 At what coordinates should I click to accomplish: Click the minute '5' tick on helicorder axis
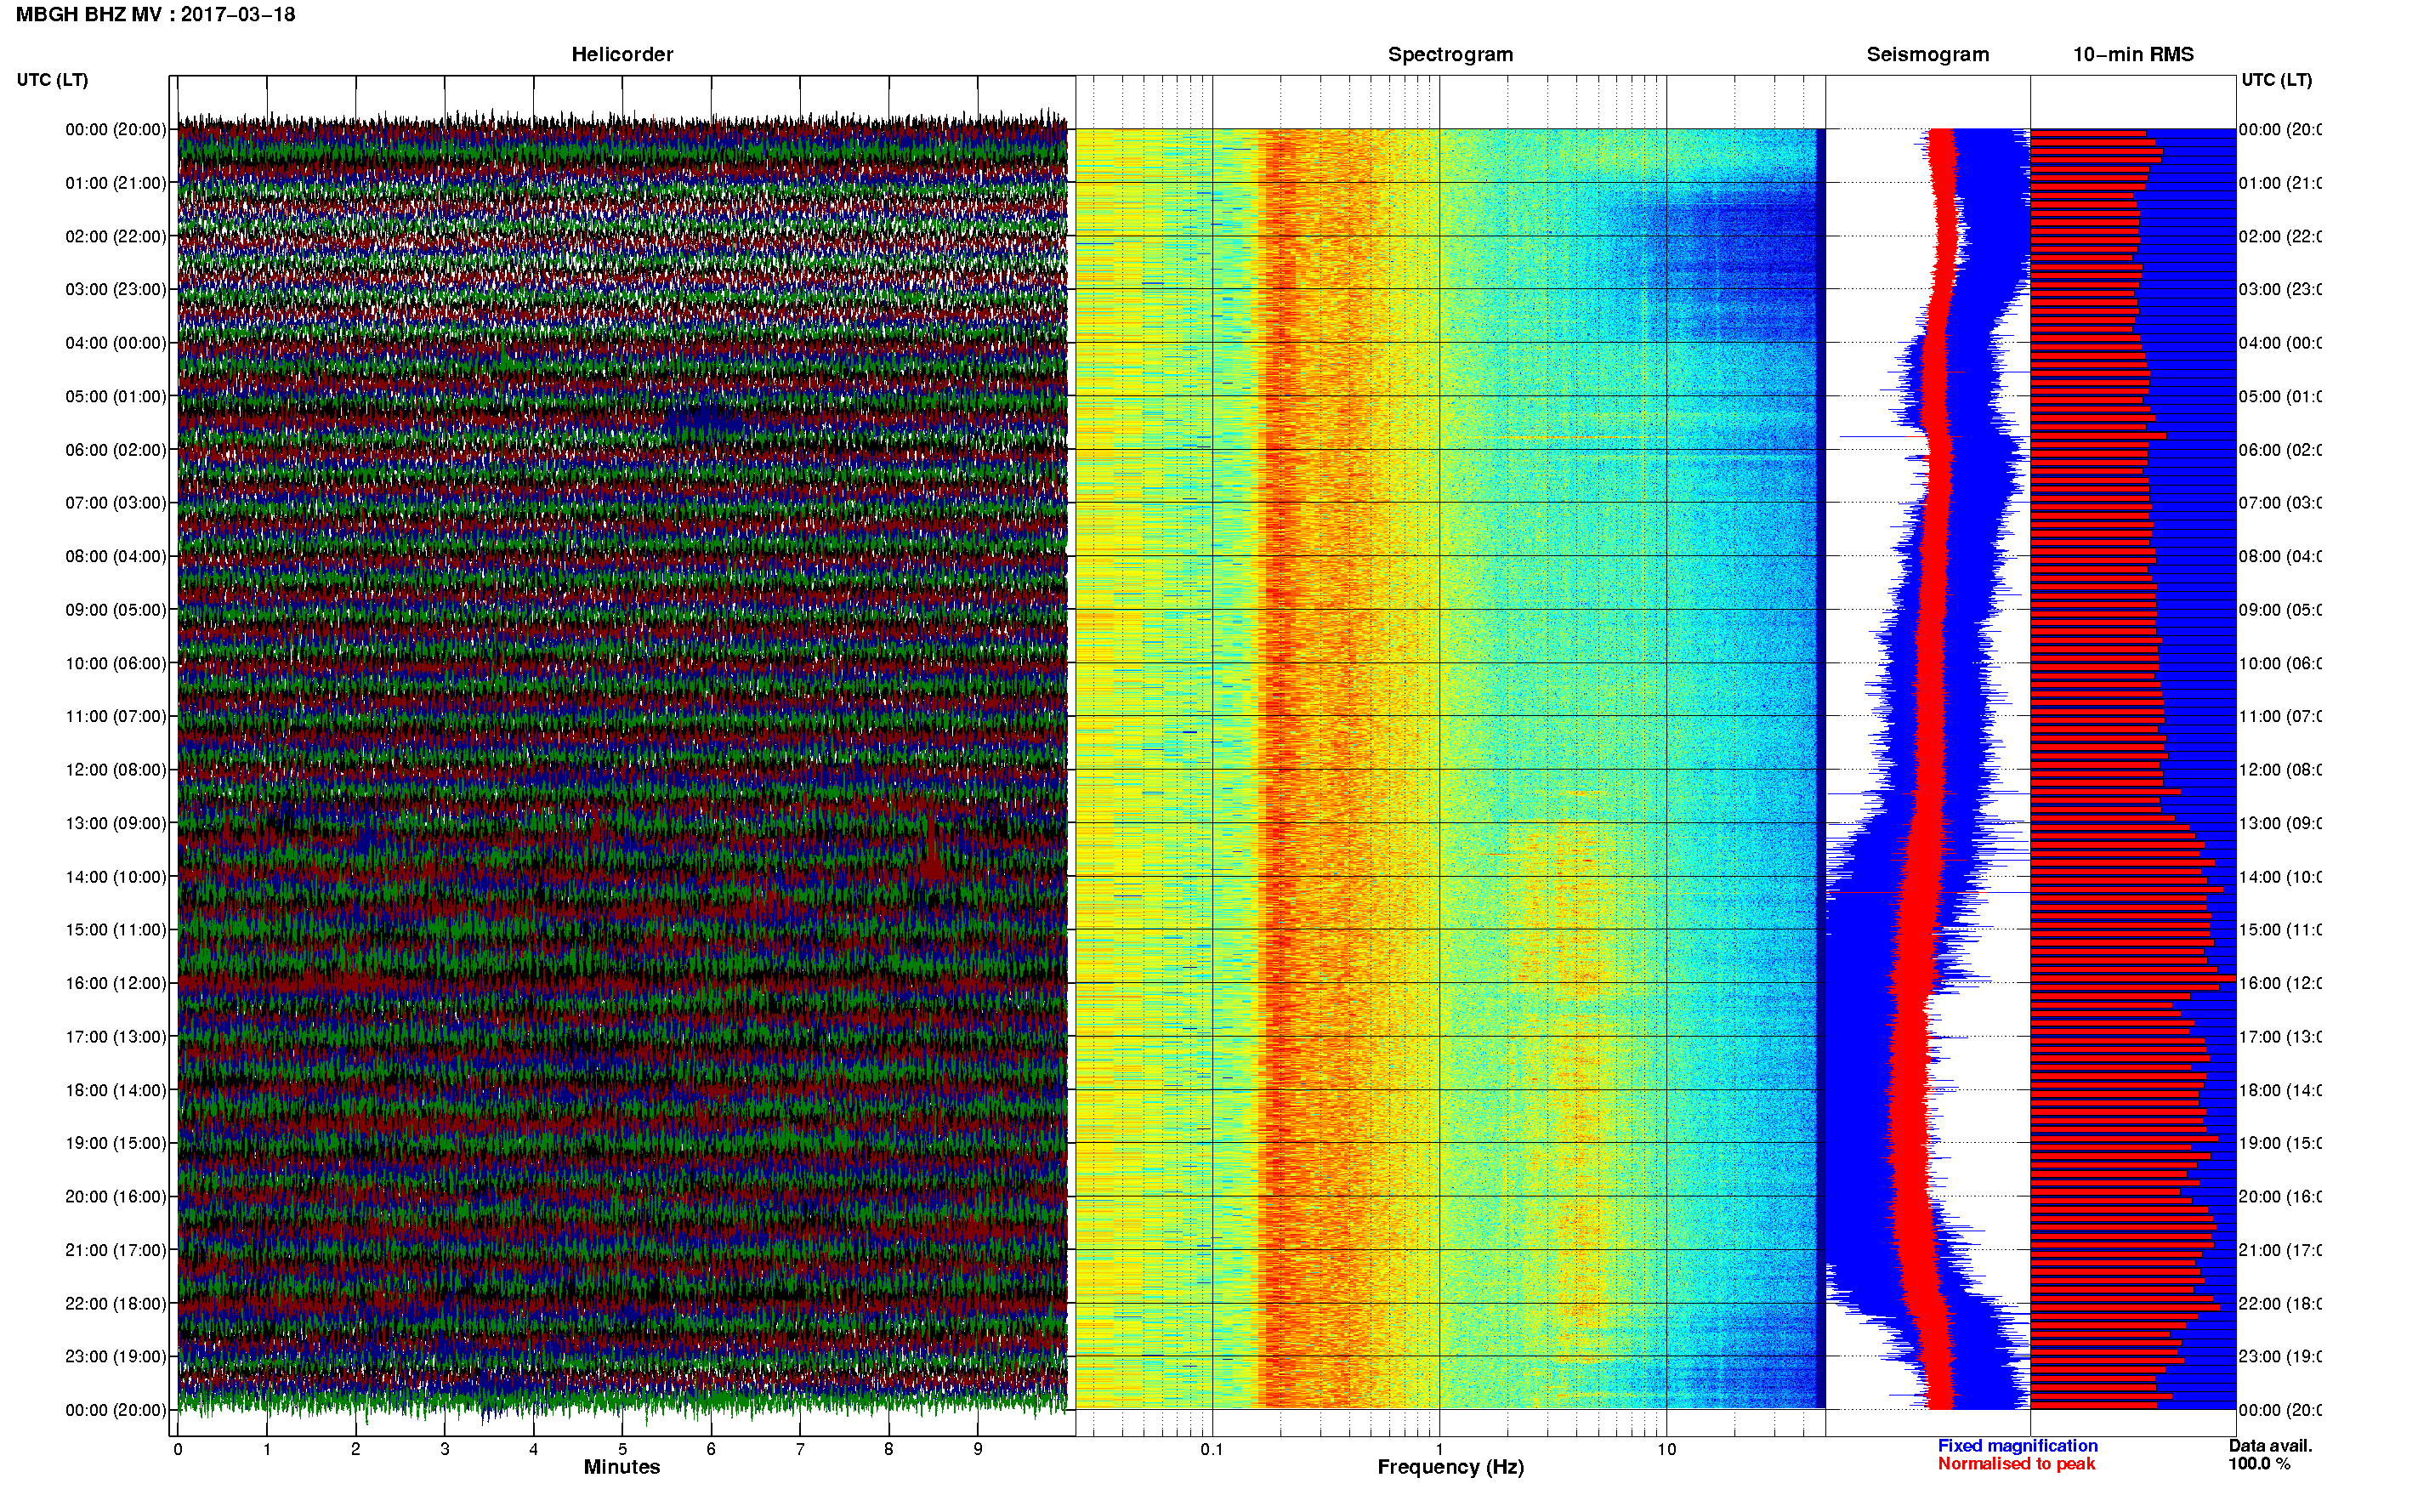pos(622,1449)
